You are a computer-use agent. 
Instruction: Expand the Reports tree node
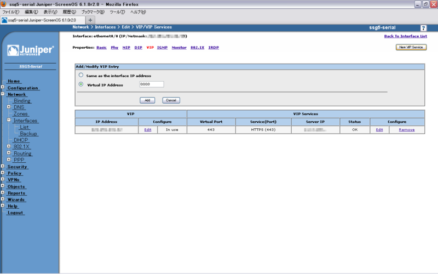3,192
